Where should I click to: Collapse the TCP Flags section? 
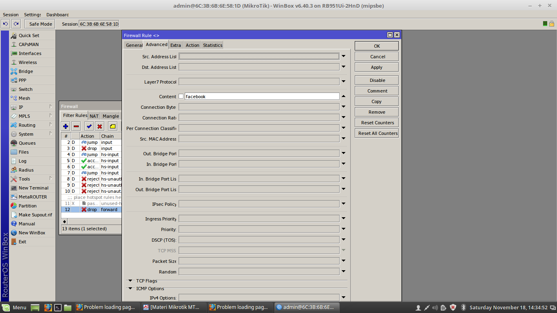pos(130,281)
